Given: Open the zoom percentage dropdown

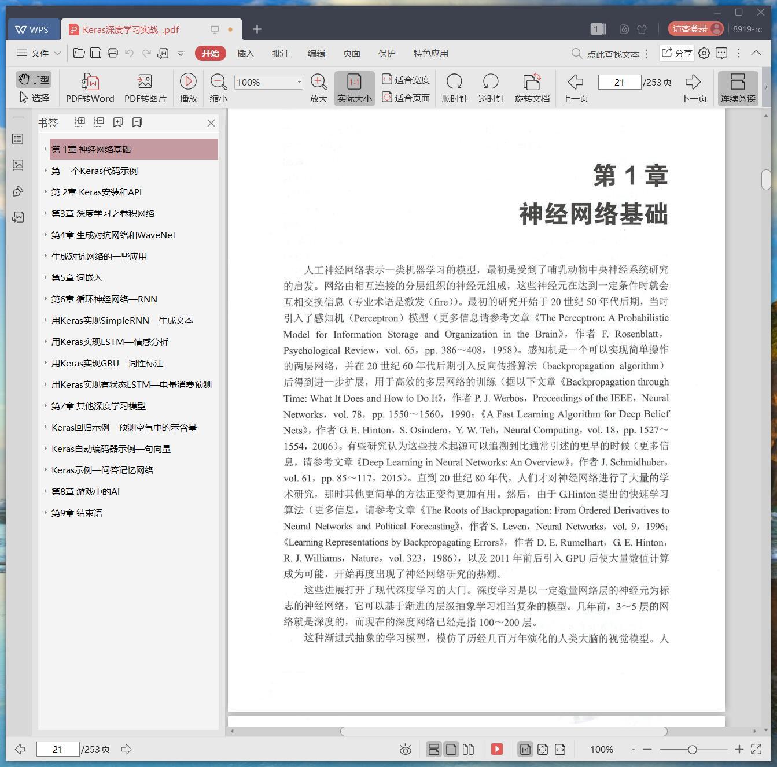Looking at the screenshot, I should point(299,82).
